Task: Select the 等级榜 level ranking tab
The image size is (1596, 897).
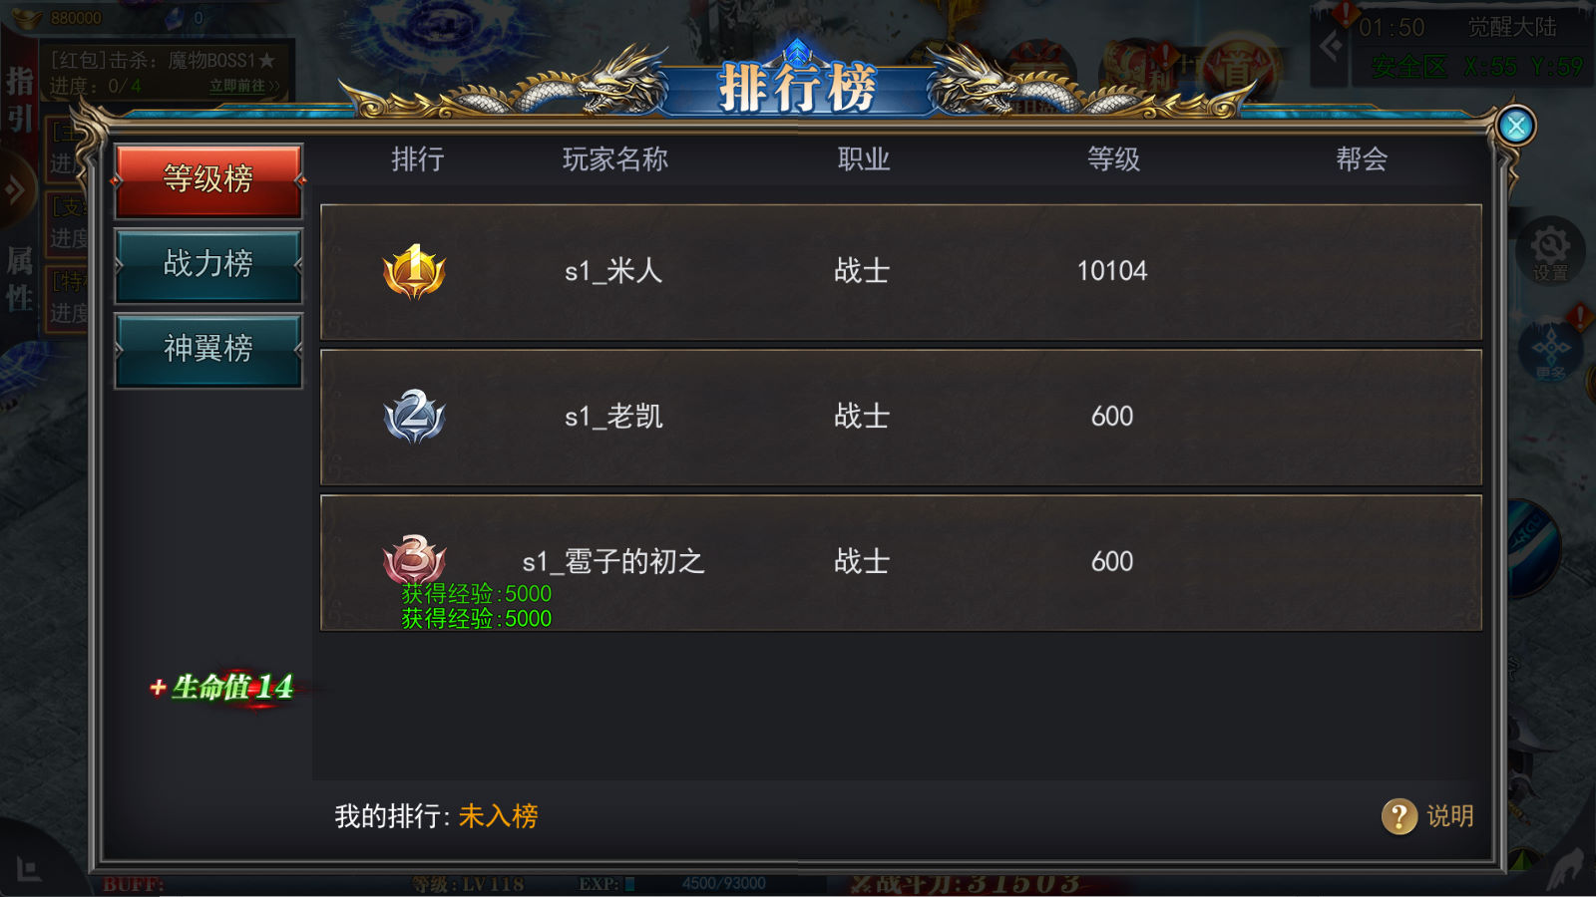Action: click(208, 180)
